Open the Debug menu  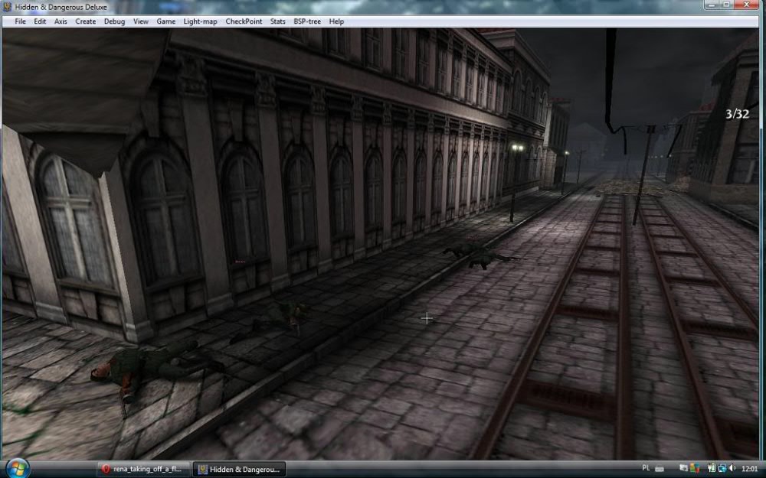tap(114, 21)
